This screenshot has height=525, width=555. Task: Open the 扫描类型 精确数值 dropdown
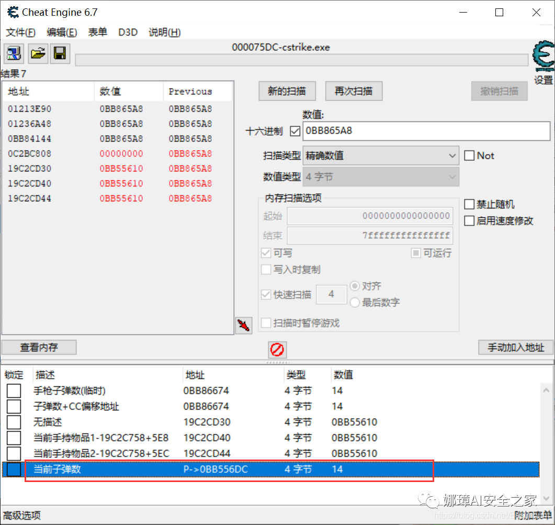point(381,156)
